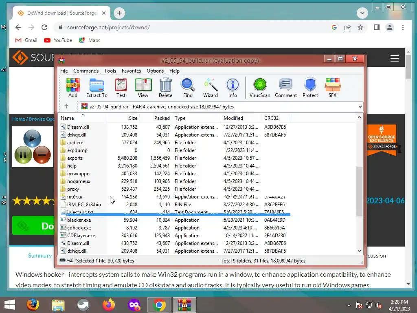Select the help folder row

point(174,166)
